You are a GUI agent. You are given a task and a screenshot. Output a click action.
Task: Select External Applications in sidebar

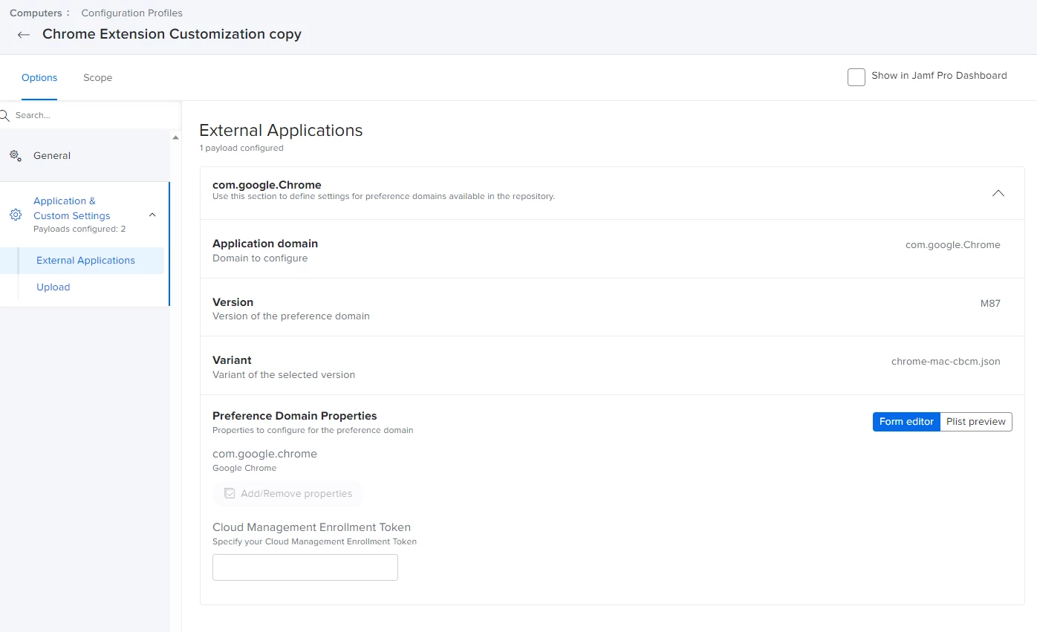[x=85, y=261]
